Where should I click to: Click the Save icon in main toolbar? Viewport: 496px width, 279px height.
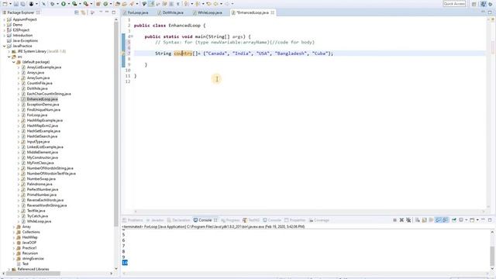click(15, 4)
